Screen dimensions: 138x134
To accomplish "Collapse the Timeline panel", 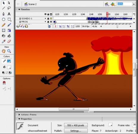I will pos(19,9).
